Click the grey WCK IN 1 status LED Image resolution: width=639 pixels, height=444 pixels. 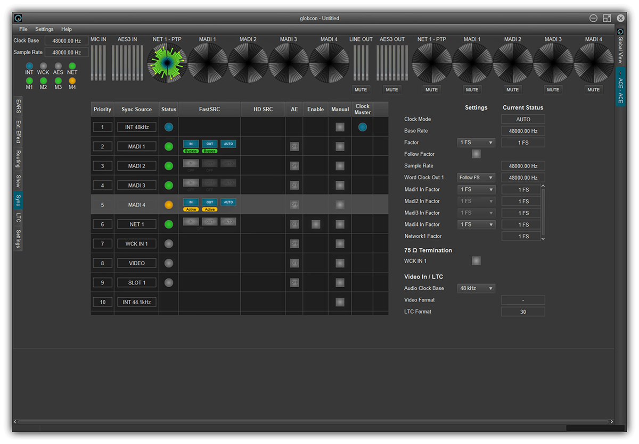pos(169,244)
